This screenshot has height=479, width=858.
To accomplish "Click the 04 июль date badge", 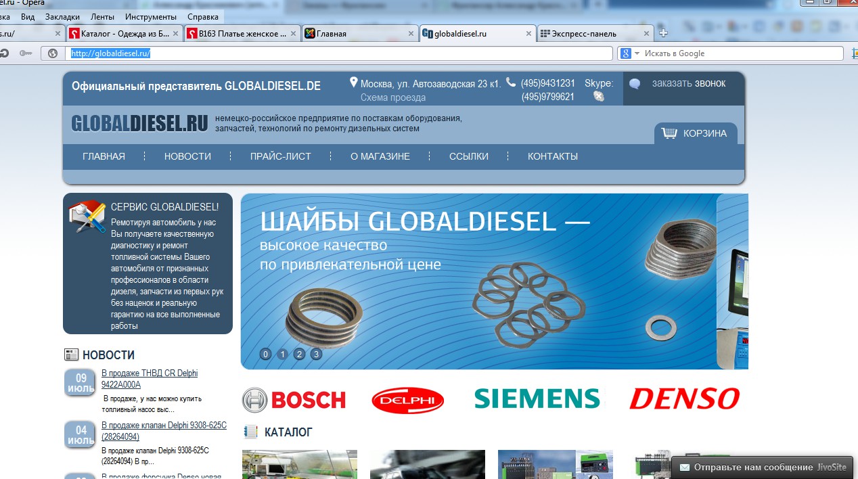I will [x=81, y=435].
